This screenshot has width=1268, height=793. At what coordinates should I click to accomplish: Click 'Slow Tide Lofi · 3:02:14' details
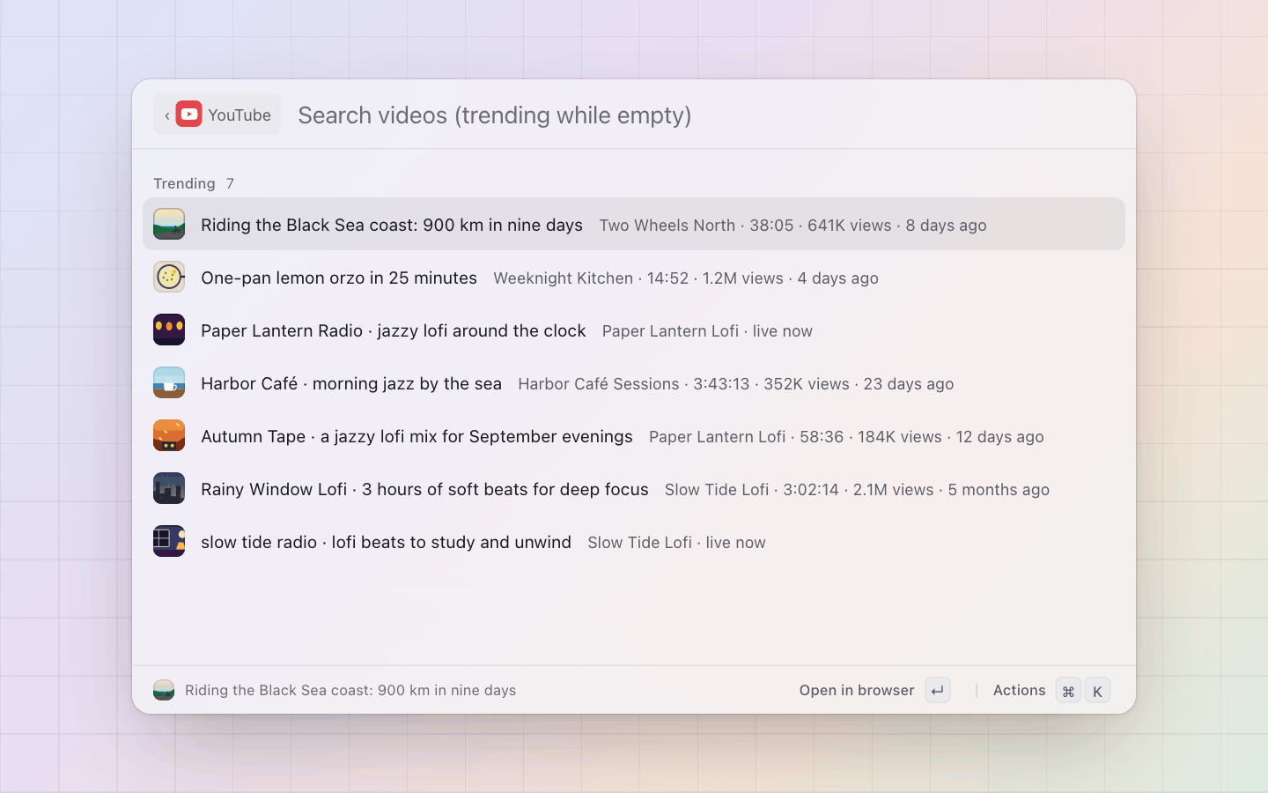click(857, 490)
